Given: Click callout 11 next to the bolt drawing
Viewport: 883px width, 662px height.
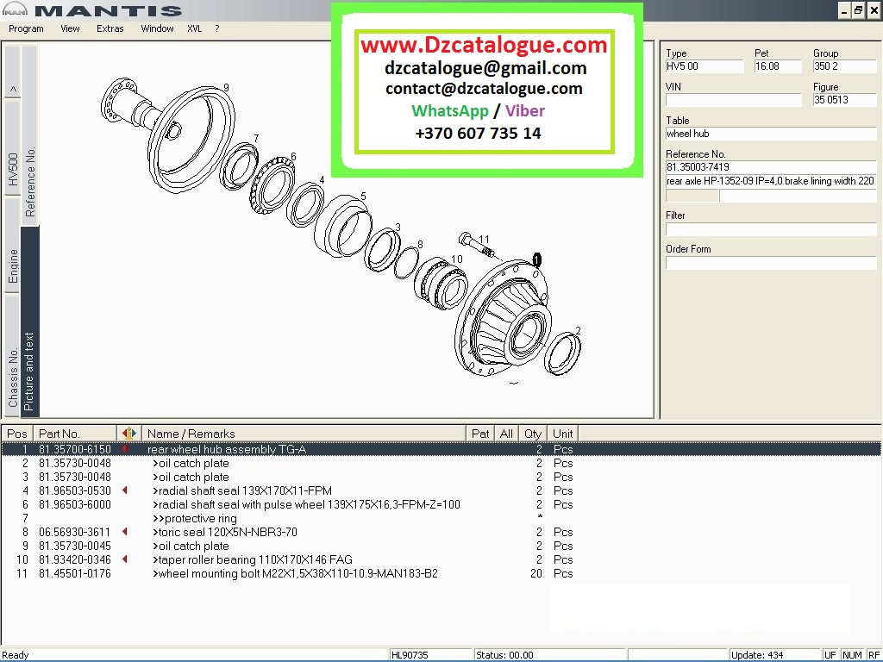Looking at the screenshot, I should click(485, 240).
